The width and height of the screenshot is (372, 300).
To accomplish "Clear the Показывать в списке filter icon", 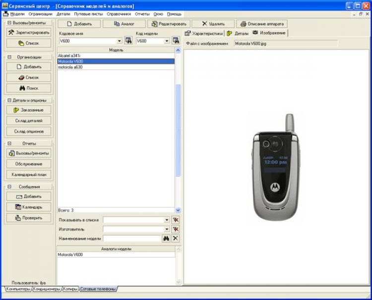I will click(176, 220).
